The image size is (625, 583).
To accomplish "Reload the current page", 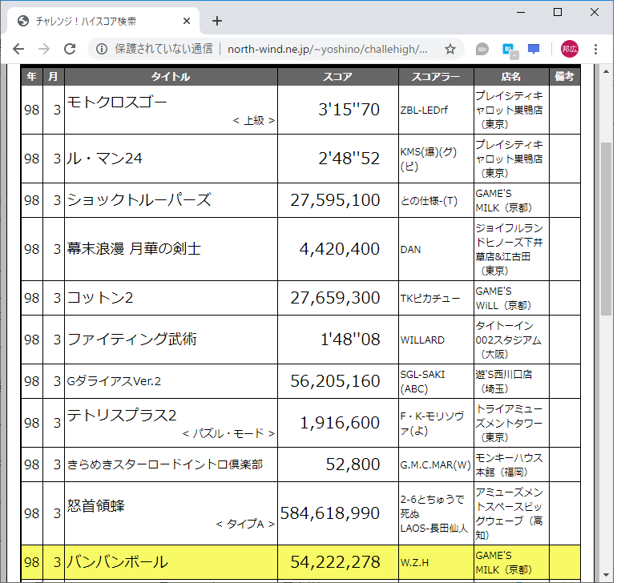I will tap(71, 49).
